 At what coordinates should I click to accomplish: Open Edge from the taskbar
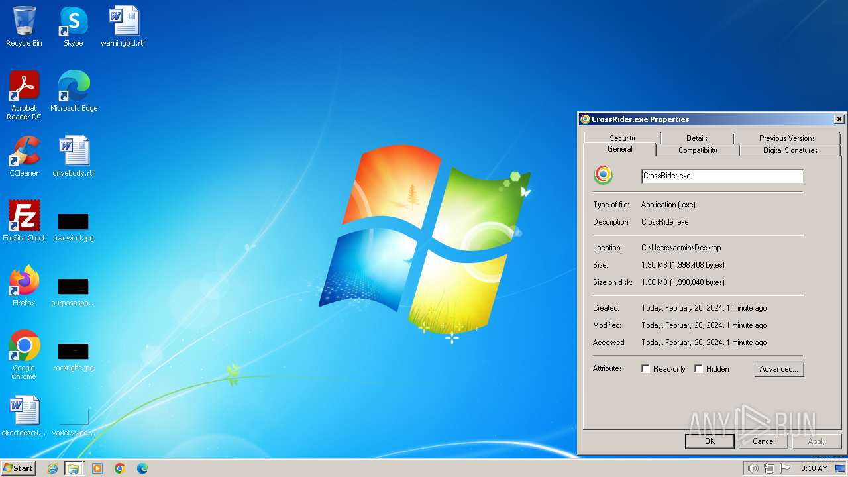pyautogui.click(x=142, y=468)
